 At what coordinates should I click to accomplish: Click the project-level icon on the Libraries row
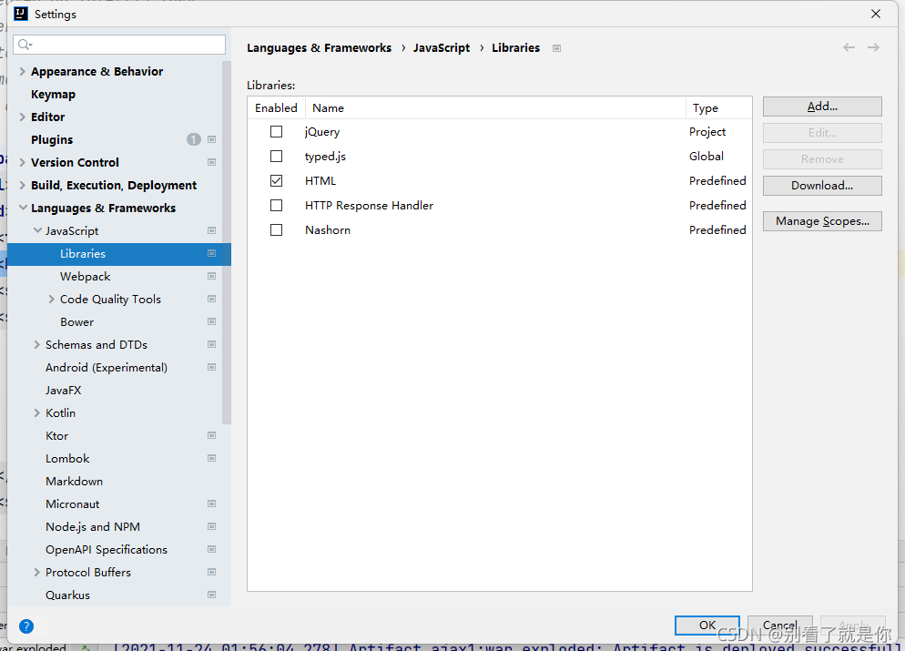(211, 253)
